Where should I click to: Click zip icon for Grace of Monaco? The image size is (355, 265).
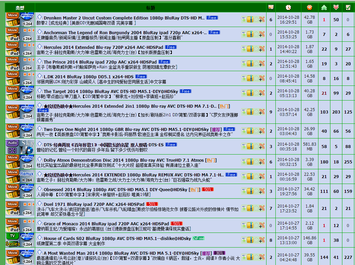click(x=250, y=225)
